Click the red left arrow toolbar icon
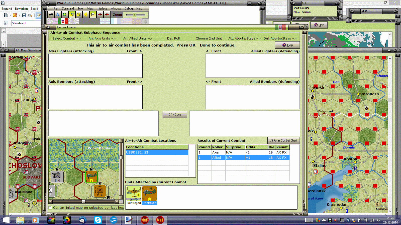 click(x=100, y=14)
